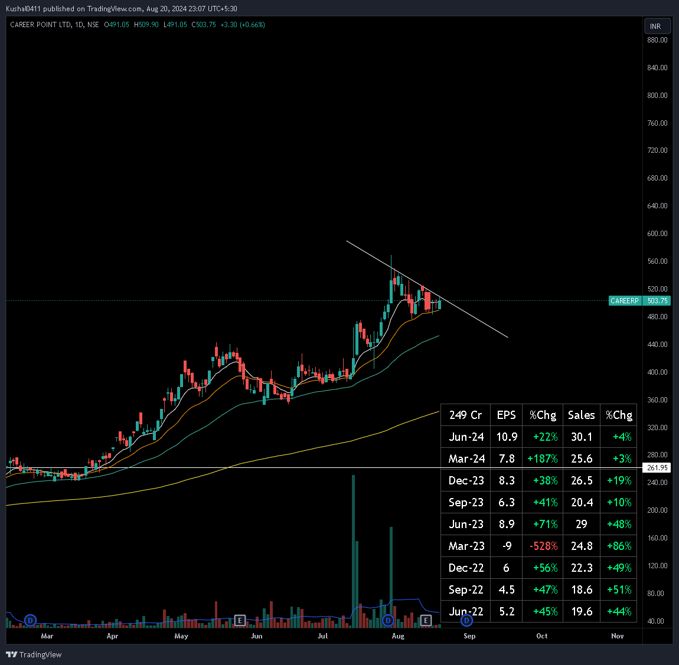Select the Sep-22 row label

coord(466,589)
